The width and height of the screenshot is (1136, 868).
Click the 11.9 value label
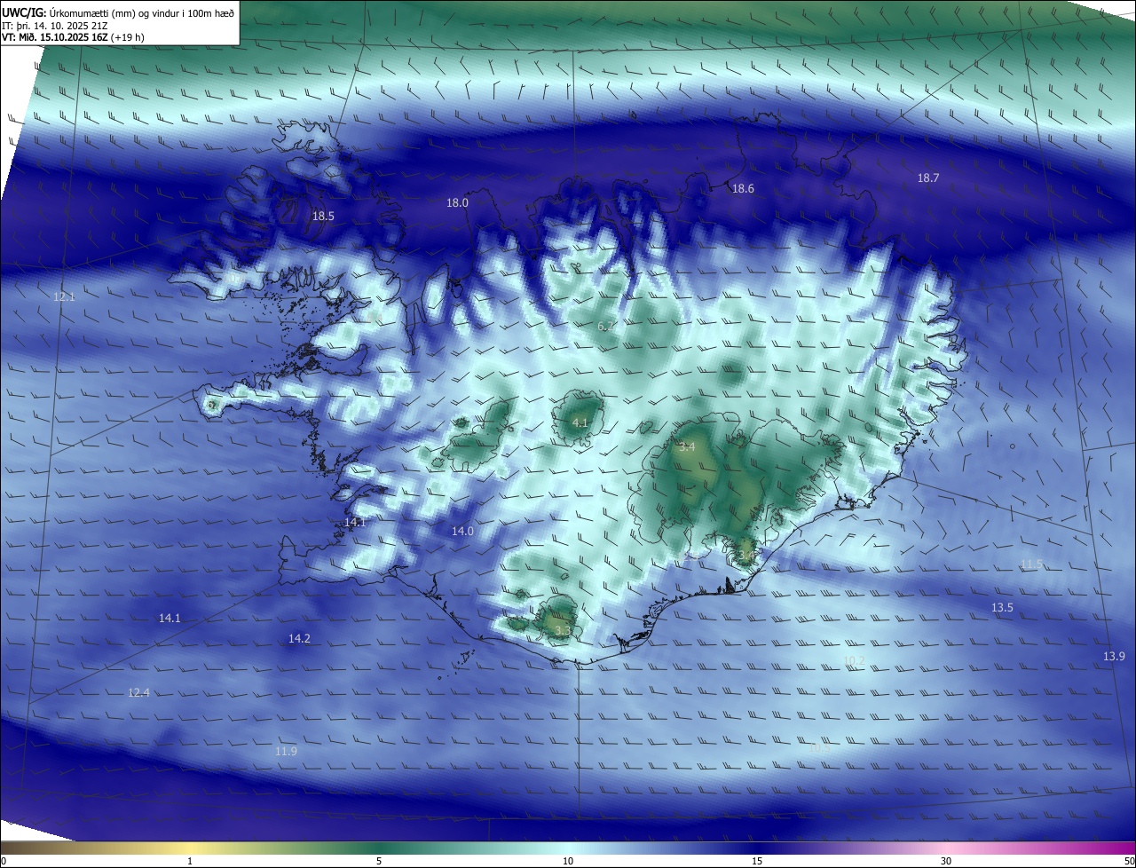(286, 751)
